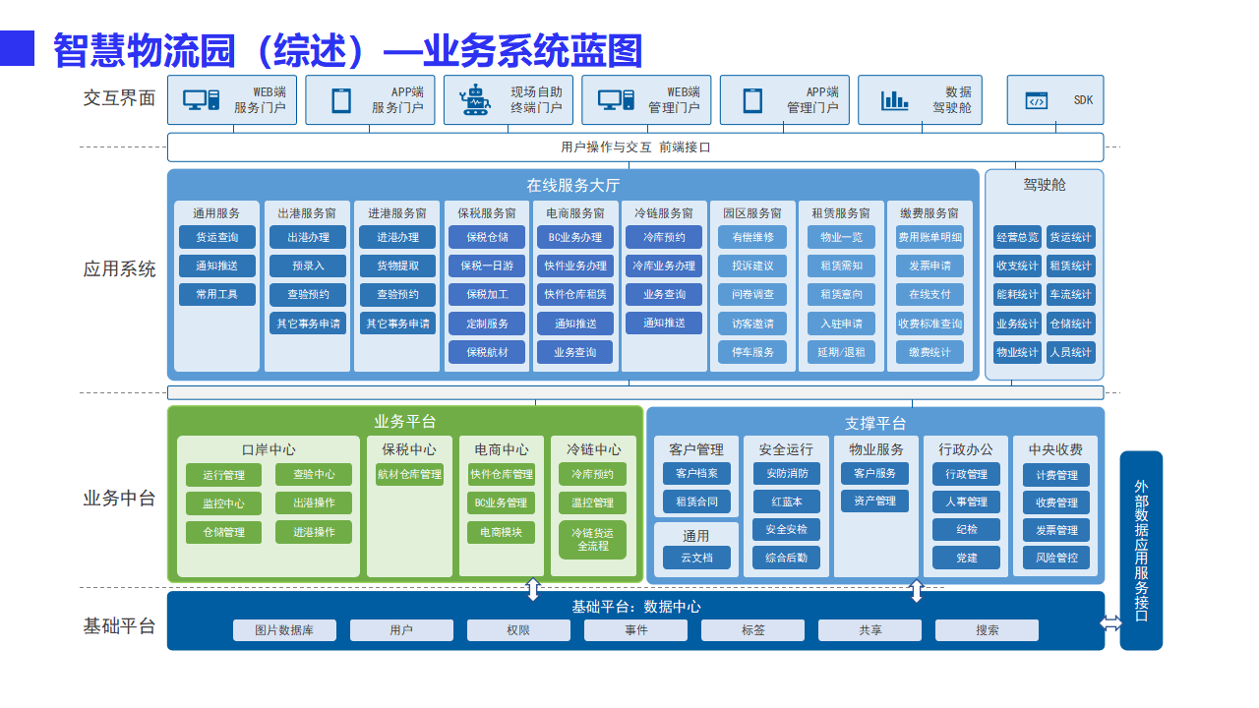The height and width of the screenshot is (708, 1259).
Task: Click the 进港办理 box
Action: point(397,237)
